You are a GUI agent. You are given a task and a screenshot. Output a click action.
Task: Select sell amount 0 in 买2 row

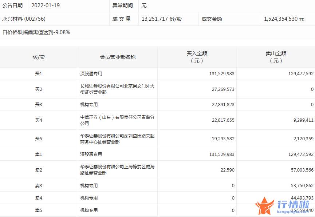[312, 89]
